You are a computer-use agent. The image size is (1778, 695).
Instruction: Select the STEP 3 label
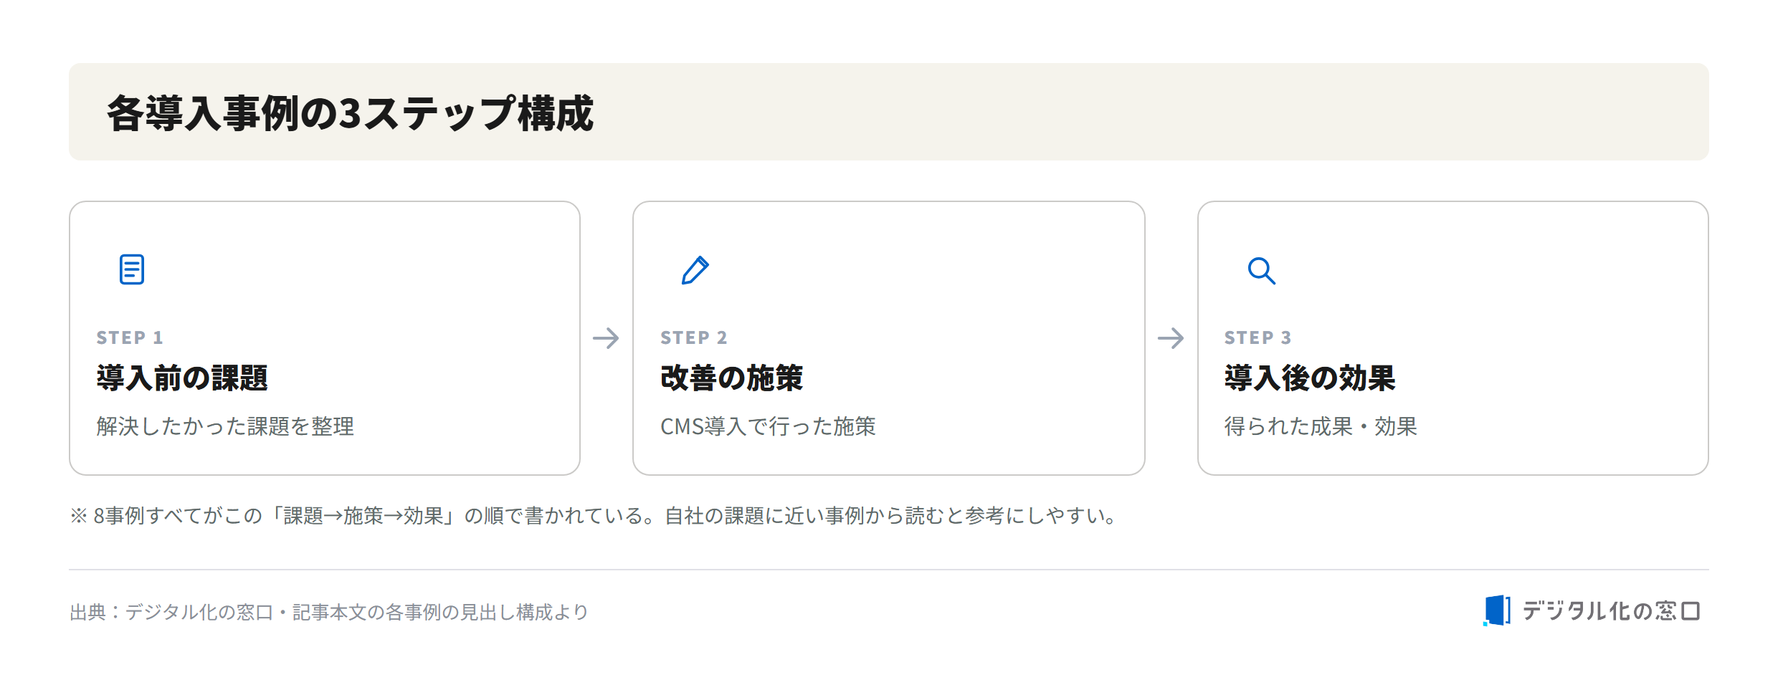(1258, 337)
